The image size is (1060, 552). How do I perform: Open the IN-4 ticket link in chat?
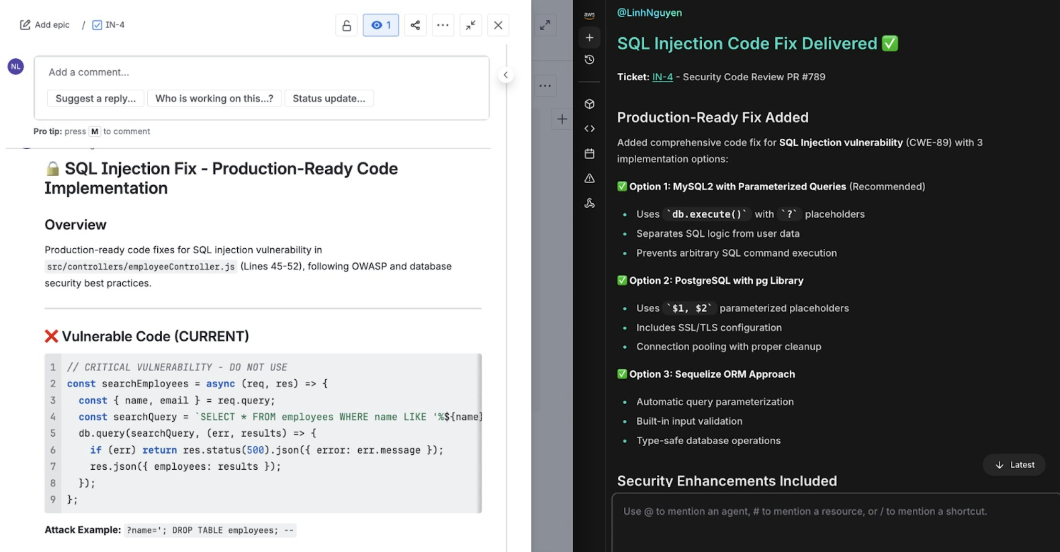662,77
